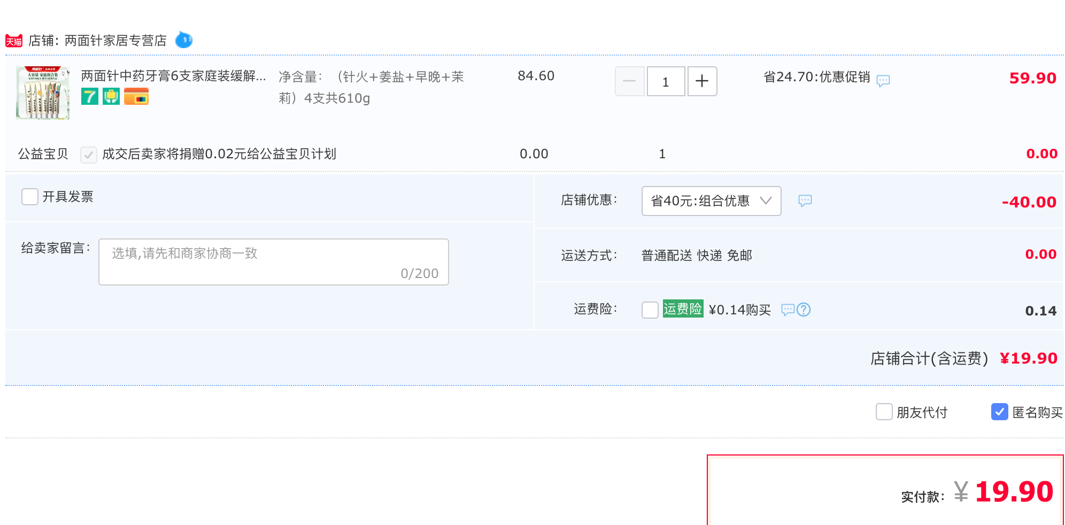Decrease item quantity with the minus button
The height and width of the screenshot is (525, 1065).
(629, 81)
